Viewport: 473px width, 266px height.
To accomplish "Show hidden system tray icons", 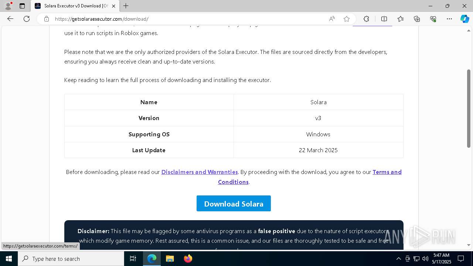I will [x=398, y=259].
